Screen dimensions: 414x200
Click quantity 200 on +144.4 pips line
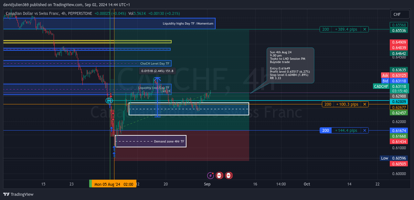(325, 130)
